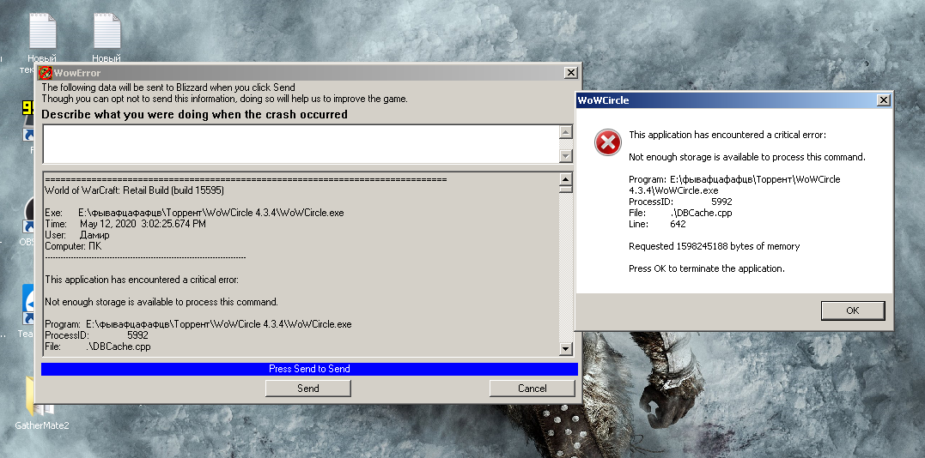
Task: Select the first Новый text file icon
Action: click(42, 33)
